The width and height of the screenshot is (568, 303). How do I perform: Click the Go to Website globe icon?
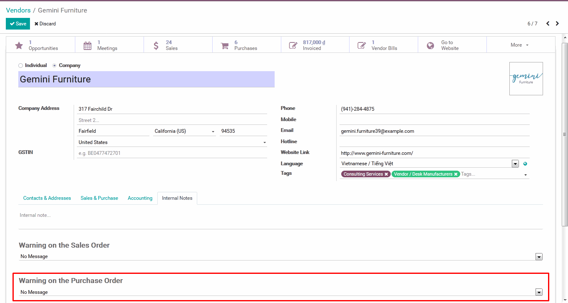[431, 45]
